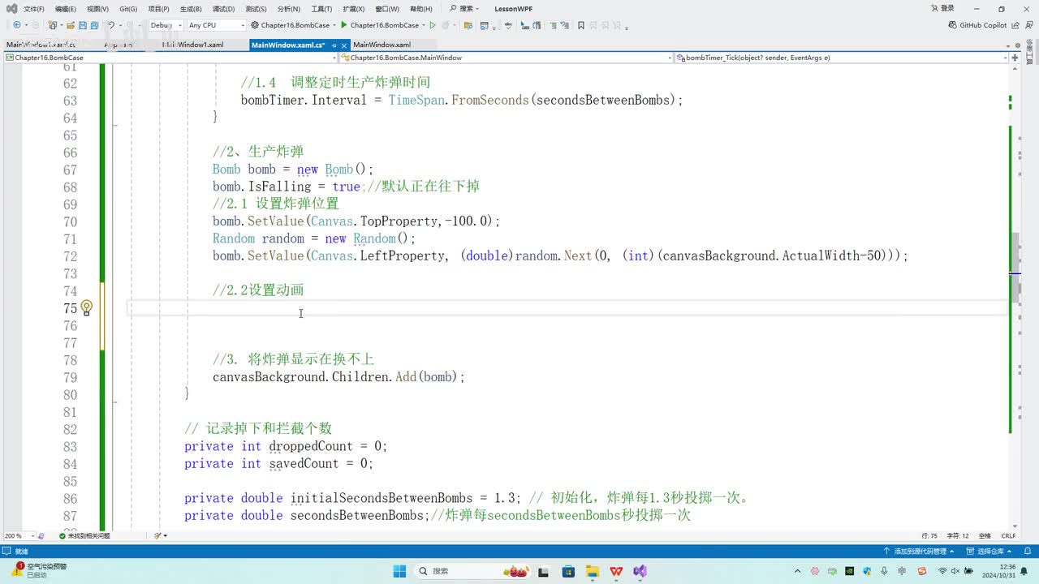Click the brush cleanup icon in the bottom bar
This screenshot has height=584, width=1039.
[159, 536]
